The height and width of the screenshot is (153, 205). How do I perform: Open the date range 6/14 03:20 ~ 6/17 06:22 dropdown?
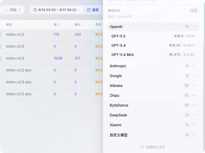click(x=57, y=10)
